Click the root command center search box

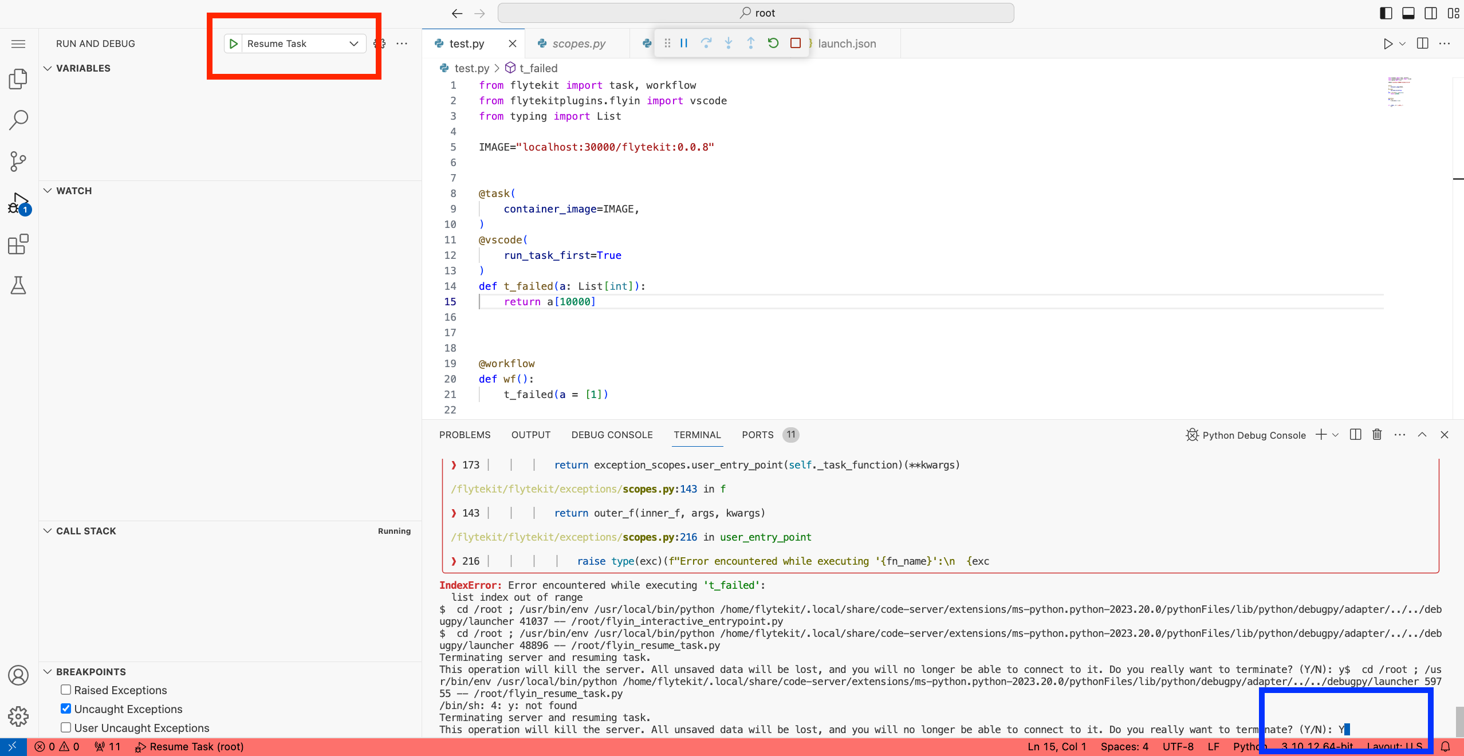point(755,13)
